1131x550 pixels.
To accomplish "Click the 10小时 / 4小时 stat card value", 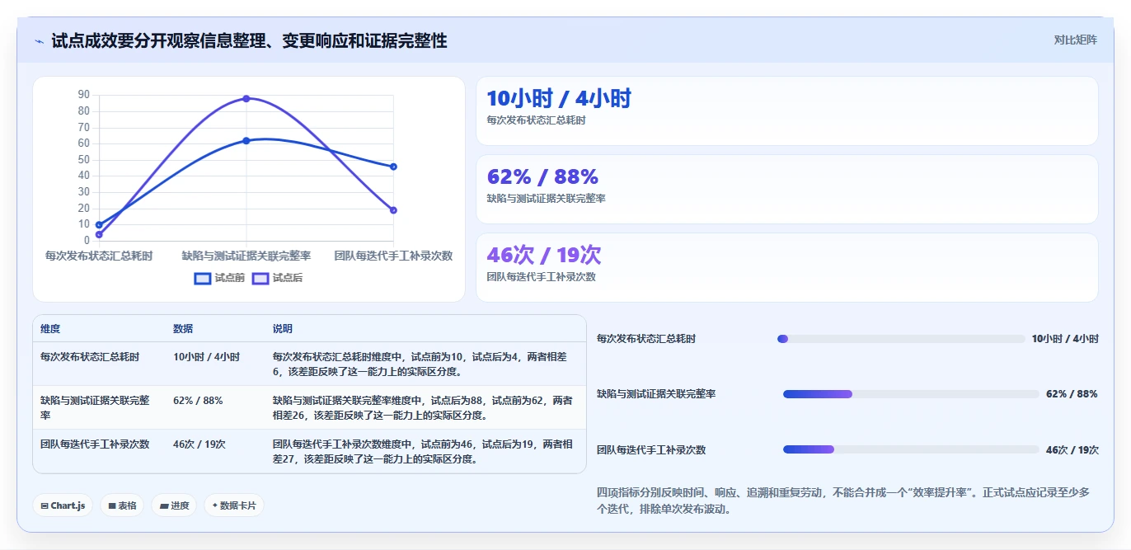I will tap(559, 98).
